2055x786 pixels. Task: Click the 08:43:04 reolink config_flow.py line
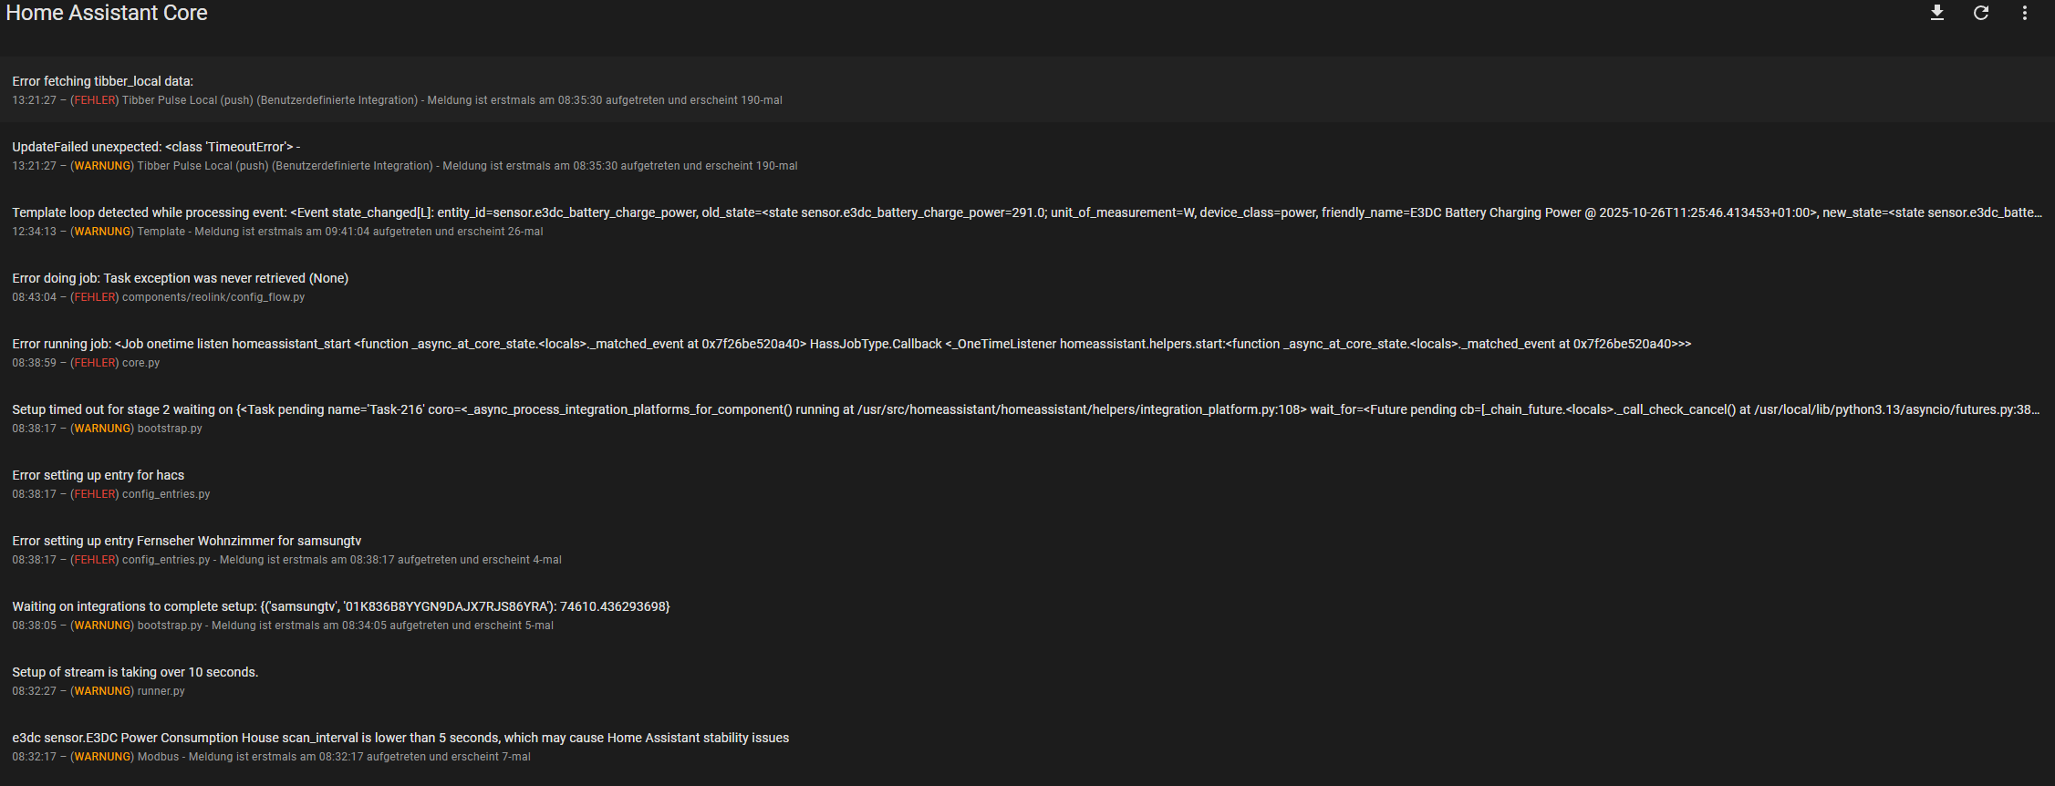tap(158, 297)
